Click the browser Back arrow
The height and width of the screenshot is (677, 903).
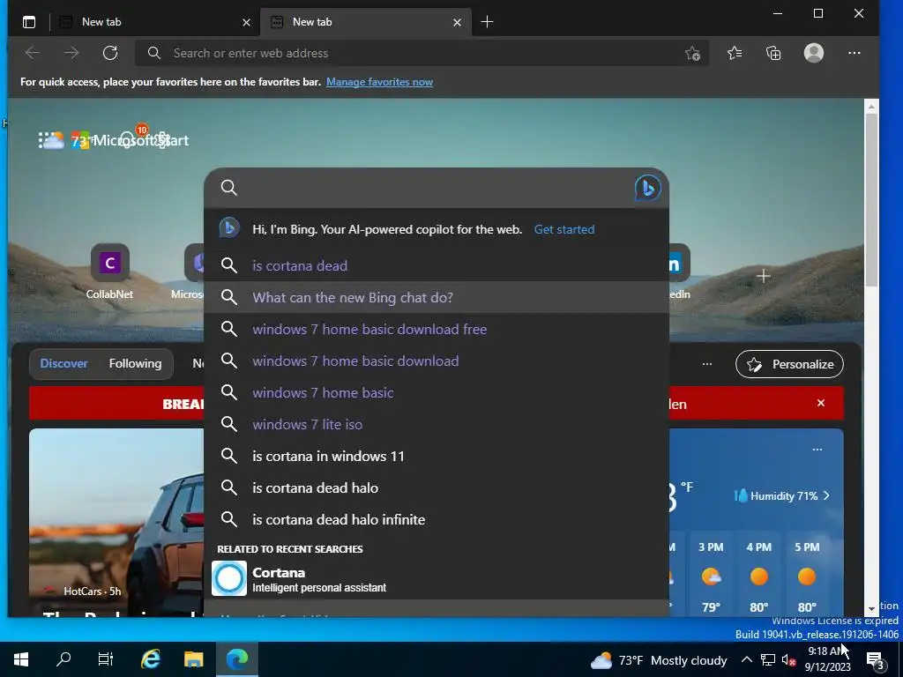tap(33, 53)
